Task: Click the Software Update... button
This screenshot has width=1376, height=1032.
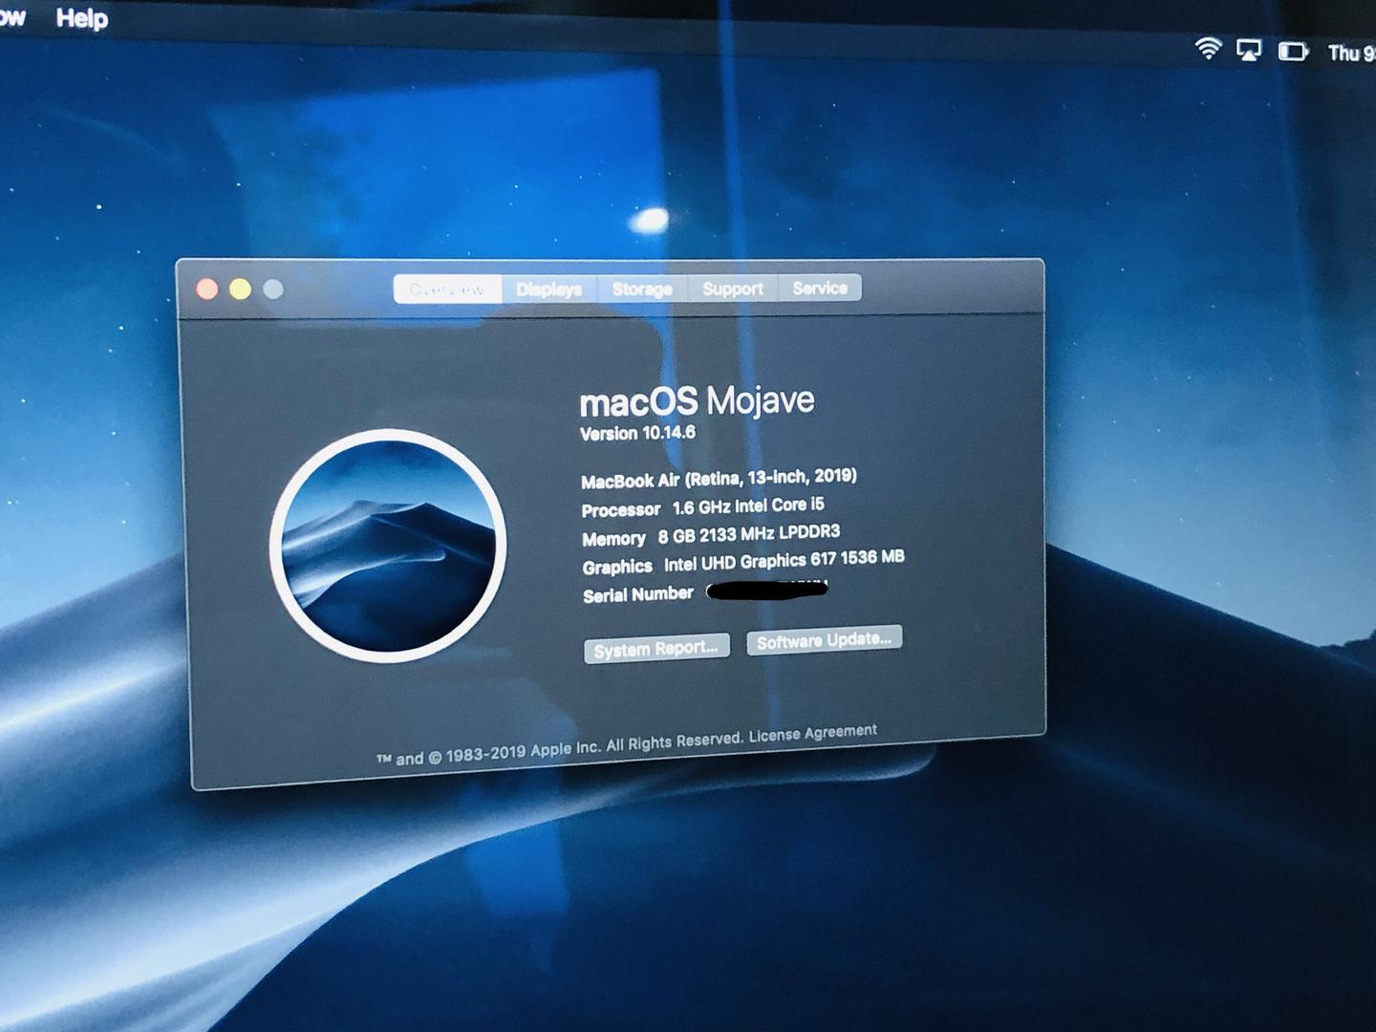Action: tap(824, 640)
